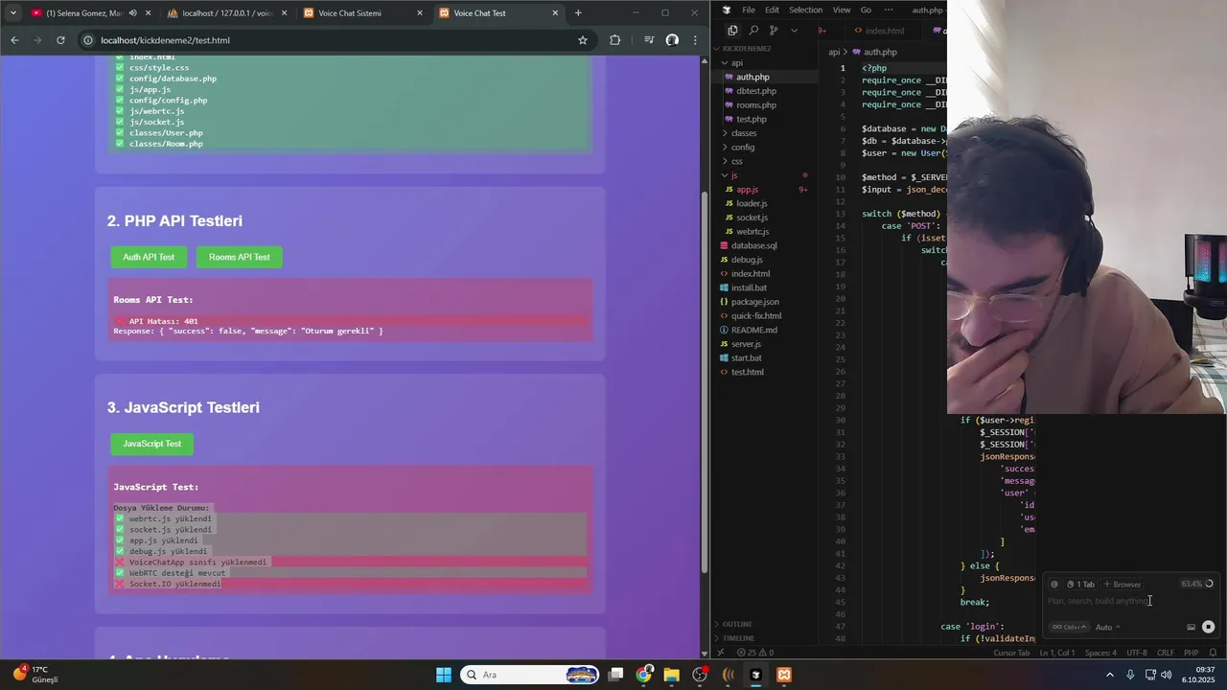1227x690 pixels.
Task: Open the errors and warnings status indicator
Action: pyautogui.click(x=754, y=653)
